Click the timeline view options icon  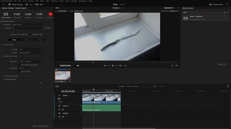click(x=57, y=86)
